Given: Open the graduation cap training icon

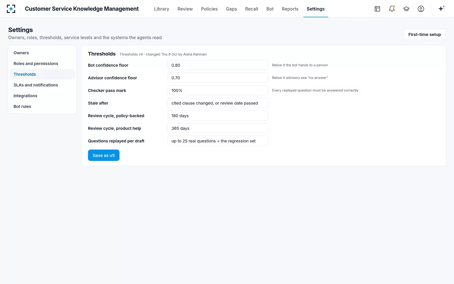Looking at the screenshot, I should 406,9.
